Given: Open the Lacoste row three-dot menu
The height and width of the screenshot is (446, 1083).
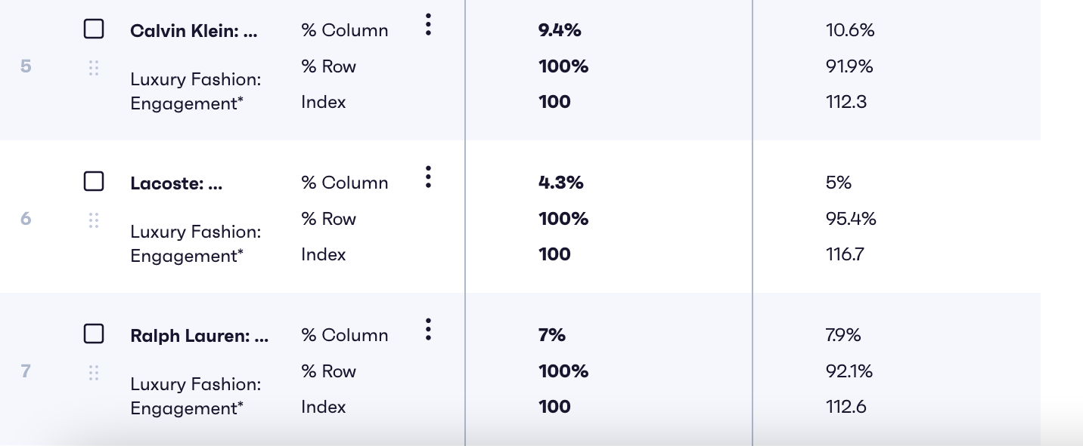Looking at the screenshot, I should 428,177.
